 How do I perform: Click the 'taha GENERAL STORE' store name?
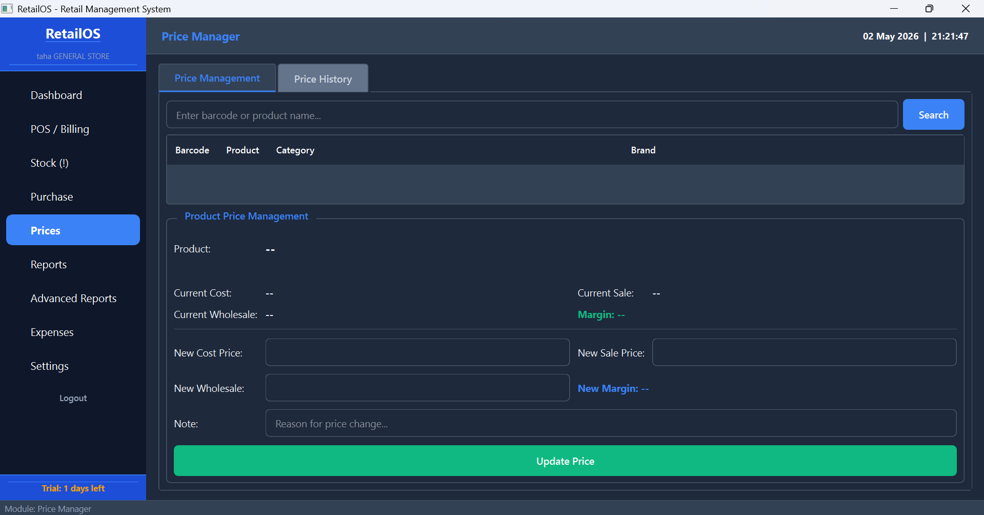(73, 56)
